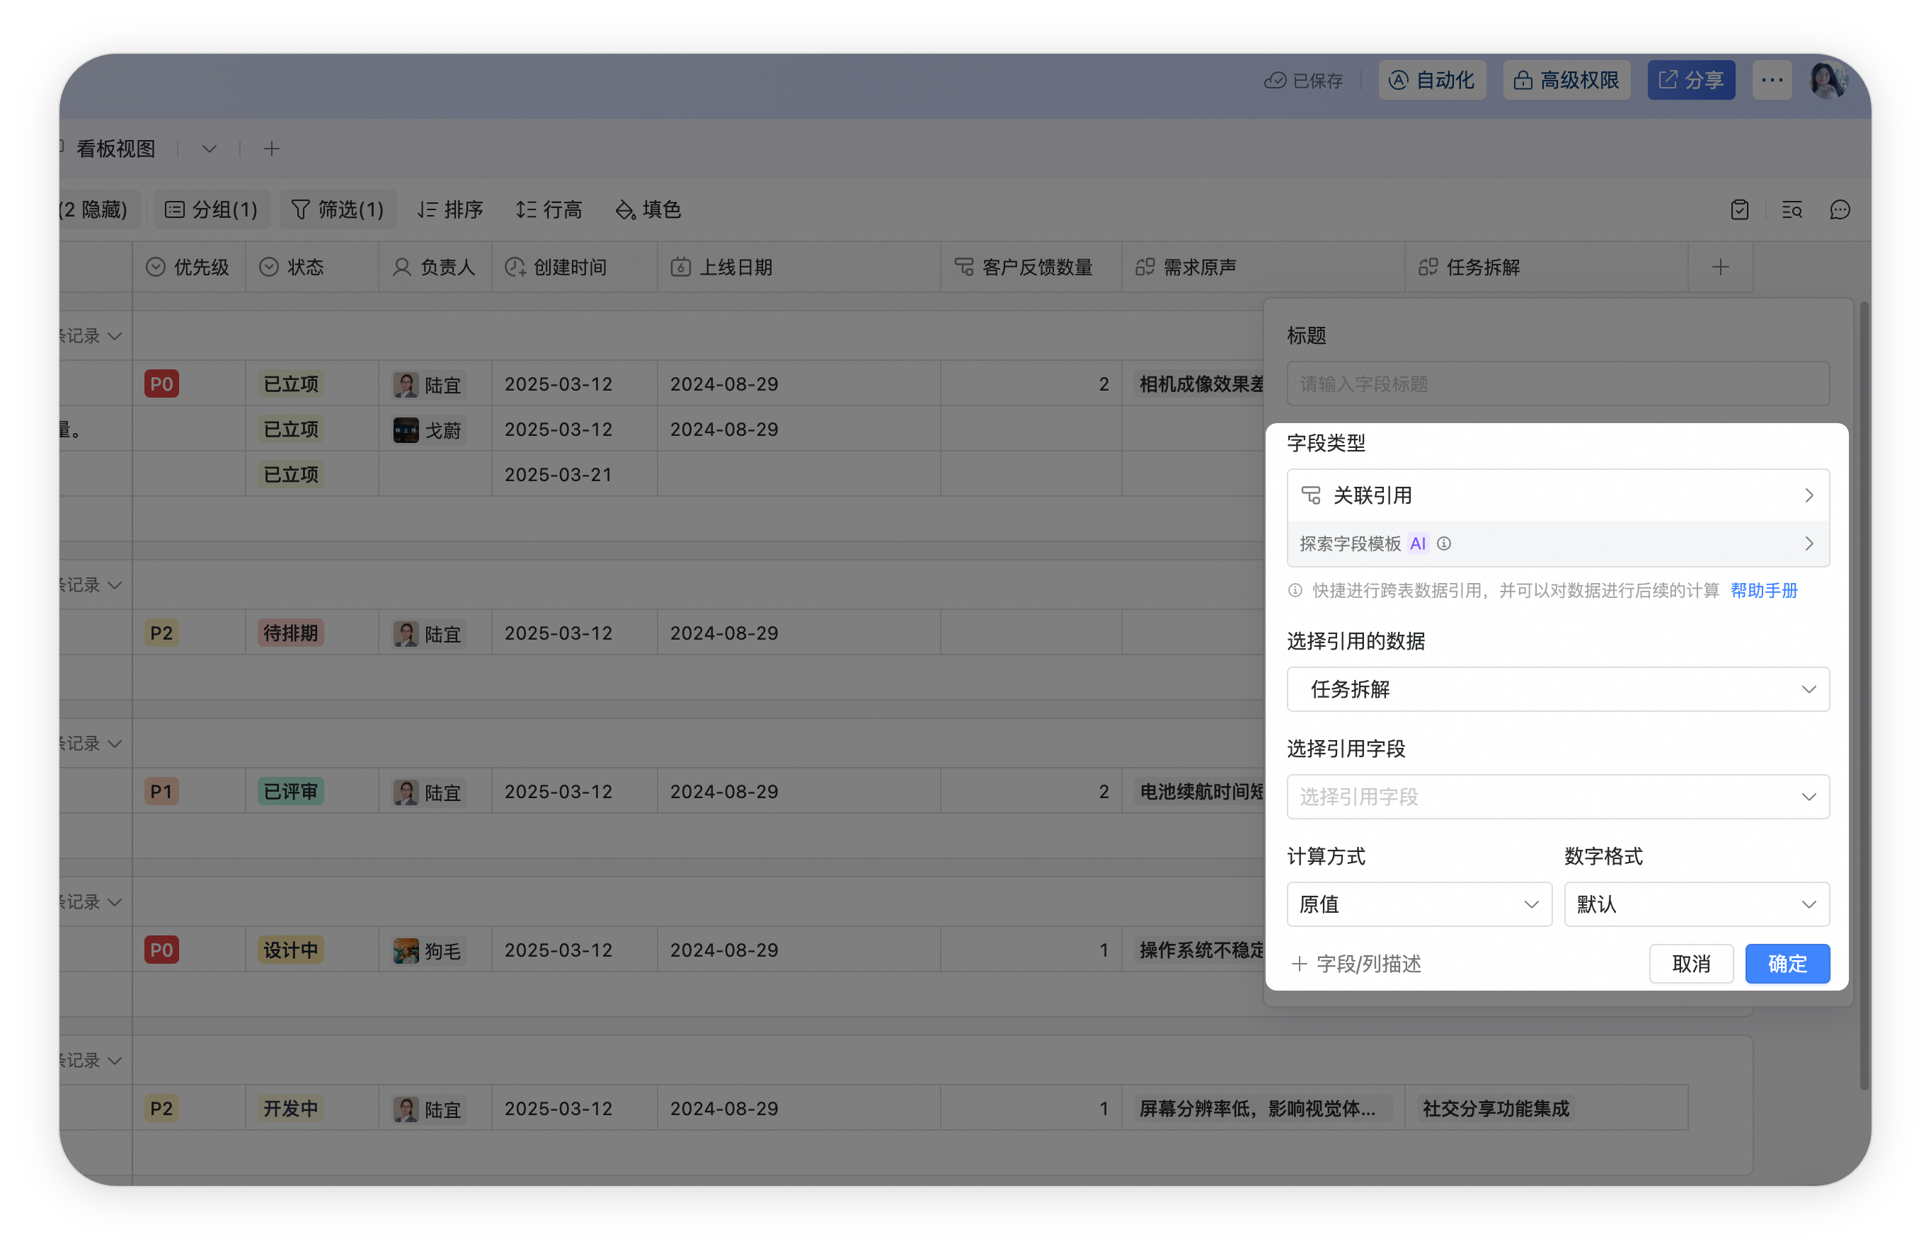Click the 取消 cancel button
Screen dimensions: 1931x1251
[x=1692, y=964]
